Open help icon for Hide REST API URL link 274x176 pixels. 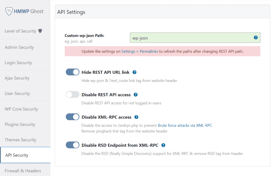(x=135, y=72)
